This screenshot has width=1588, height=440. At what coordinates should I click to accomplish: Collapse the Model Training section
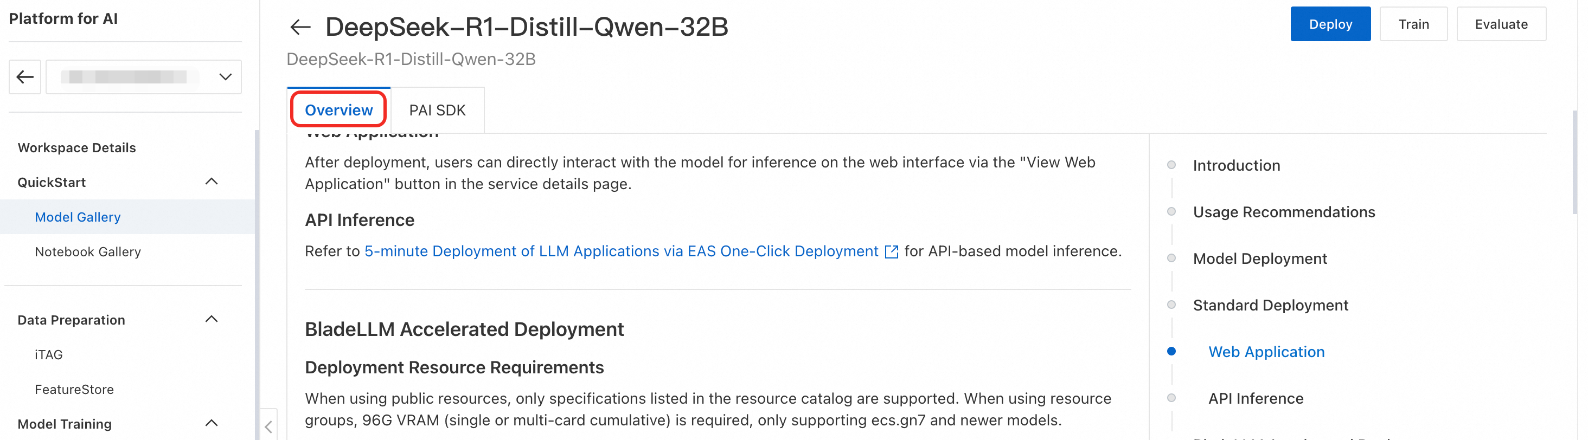point(212,423)
